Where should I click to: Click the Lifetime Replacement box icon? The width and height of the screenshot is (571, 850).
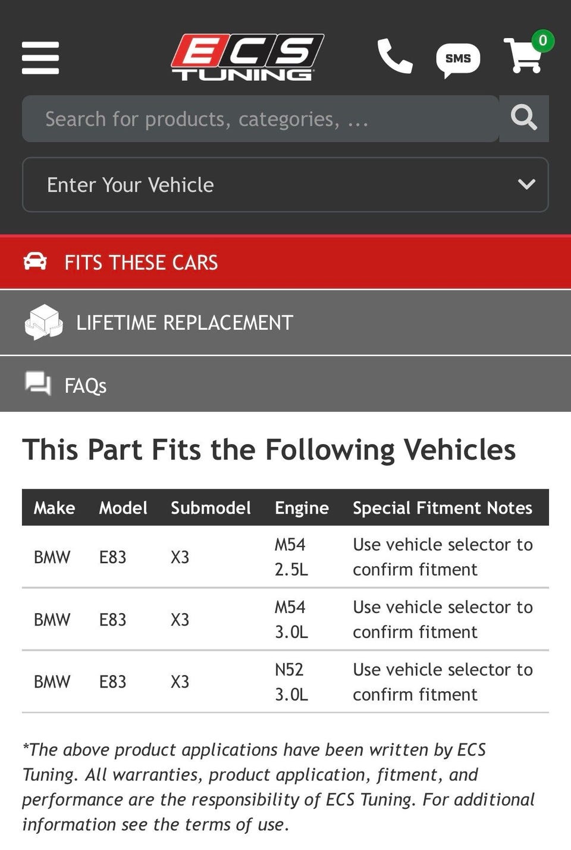click(x=43, y=322)
